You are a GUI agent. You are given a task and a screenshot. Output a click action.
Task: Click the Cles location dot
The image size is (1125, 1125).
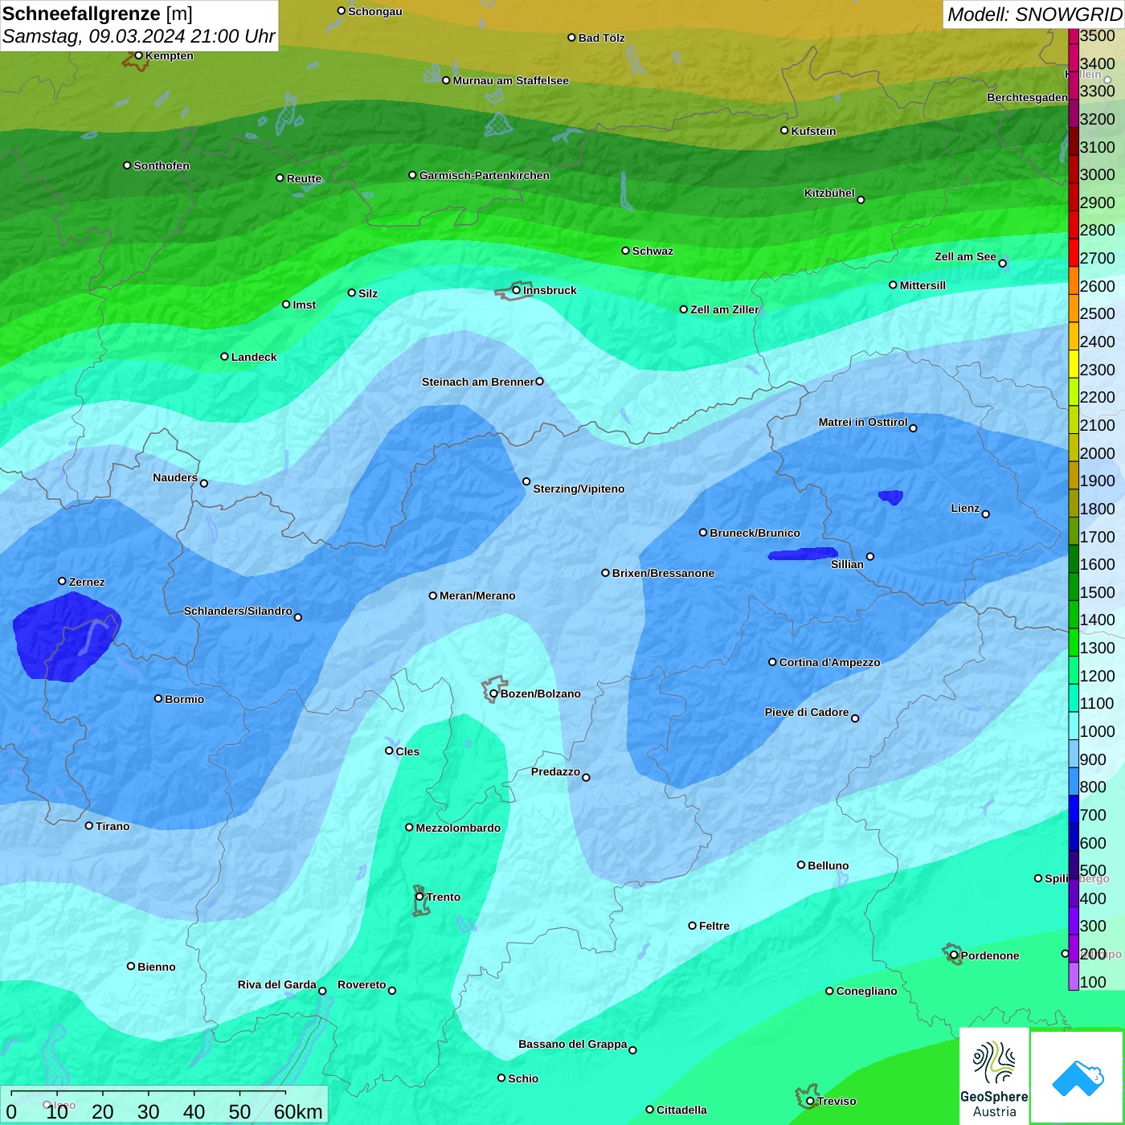point(389,751)
